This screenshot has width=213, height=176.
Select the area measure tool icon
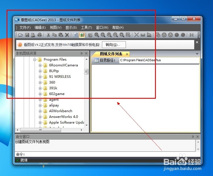[x=149, y=35]
